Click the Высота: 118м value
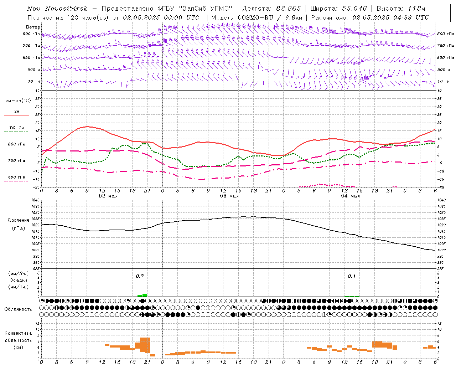 401,9
